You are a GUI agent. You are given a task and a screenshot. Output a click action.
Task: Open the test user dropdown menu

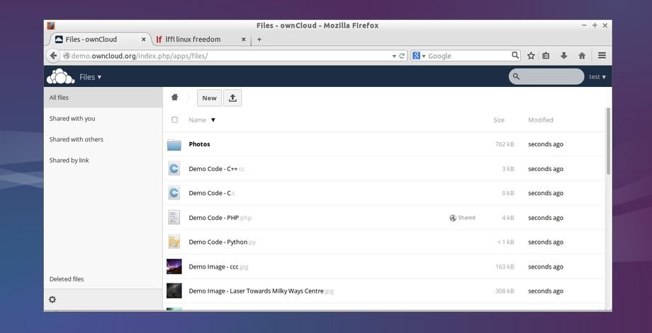coord(597,77)
